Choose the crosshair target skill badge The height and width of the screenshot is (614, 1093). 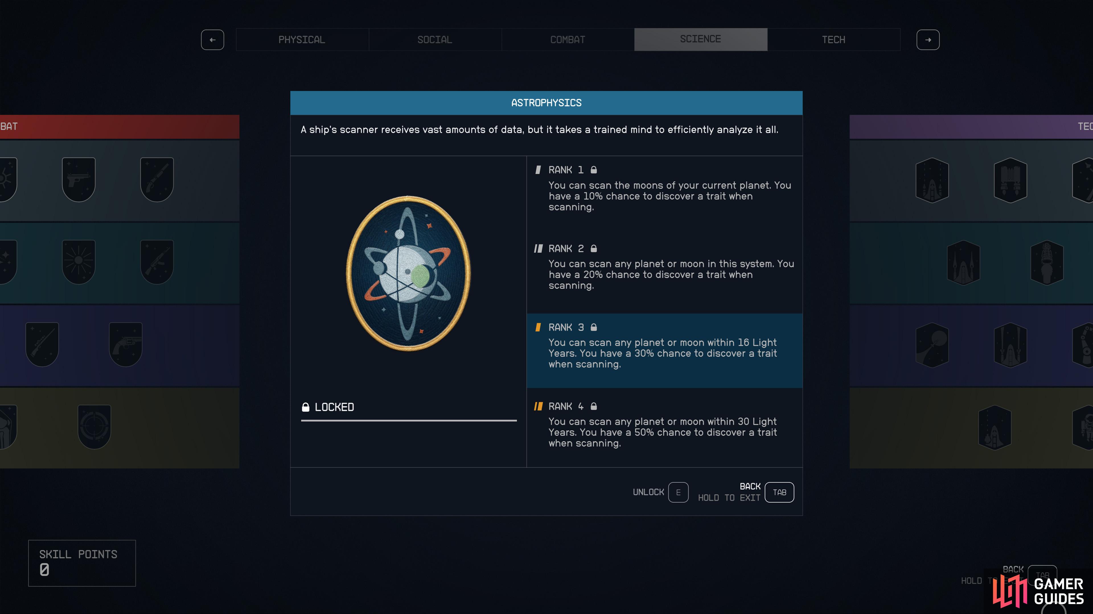click(x=94, y=427)
